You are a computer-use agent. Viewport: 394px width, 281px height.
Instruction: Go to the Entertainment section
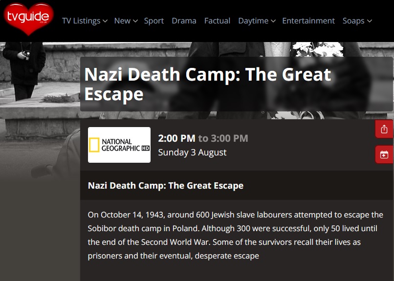(308, 21)
